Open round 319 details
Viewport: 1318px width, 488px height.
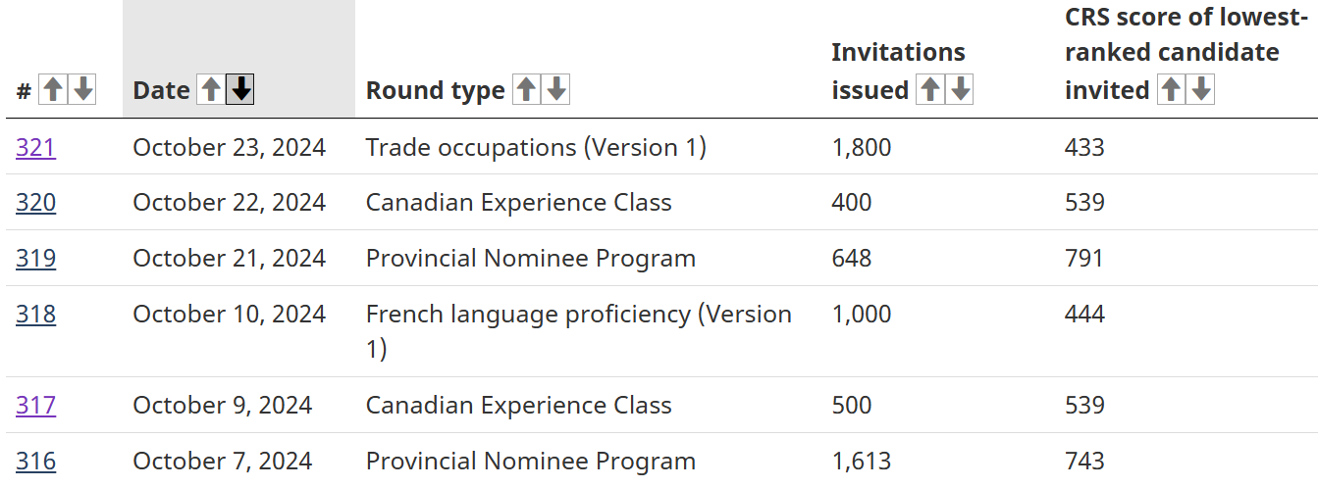click(35, 259)
